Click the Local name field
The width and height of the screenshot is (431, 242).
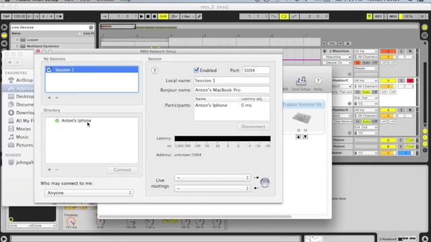232,81
